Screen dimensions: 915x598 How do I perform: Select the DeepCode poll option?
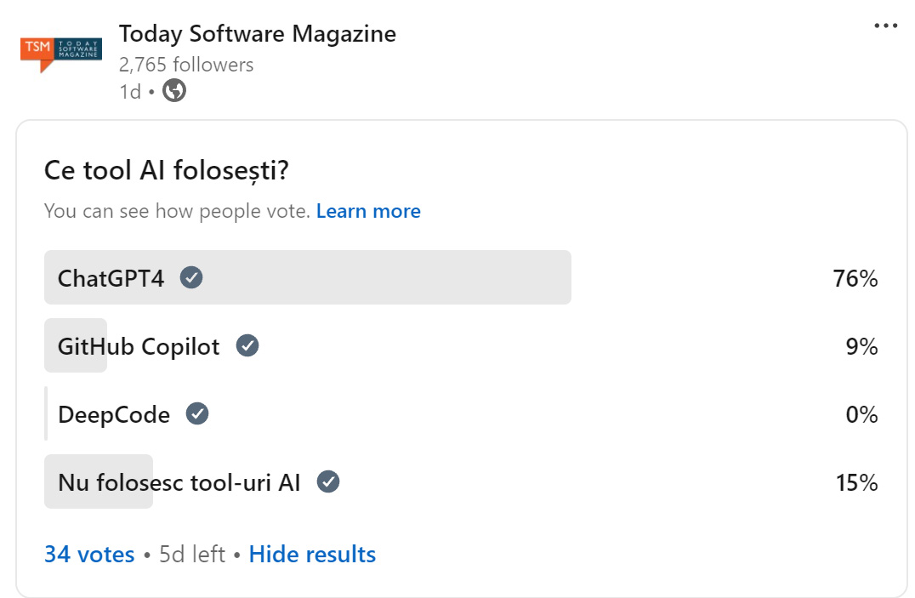[x=114, y=414]
